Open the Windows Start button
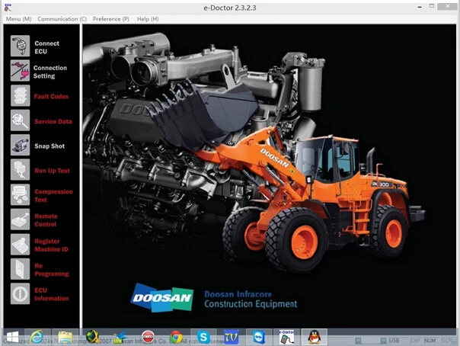Screen dimensions: 460x346 (12, 337)
